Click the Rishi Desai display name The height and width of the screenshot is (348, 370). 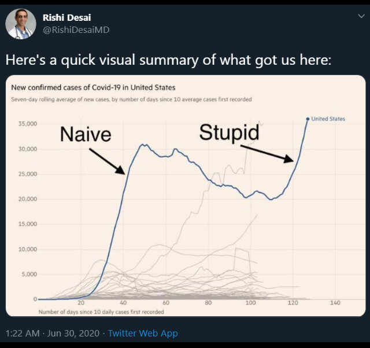pos(67,18)
